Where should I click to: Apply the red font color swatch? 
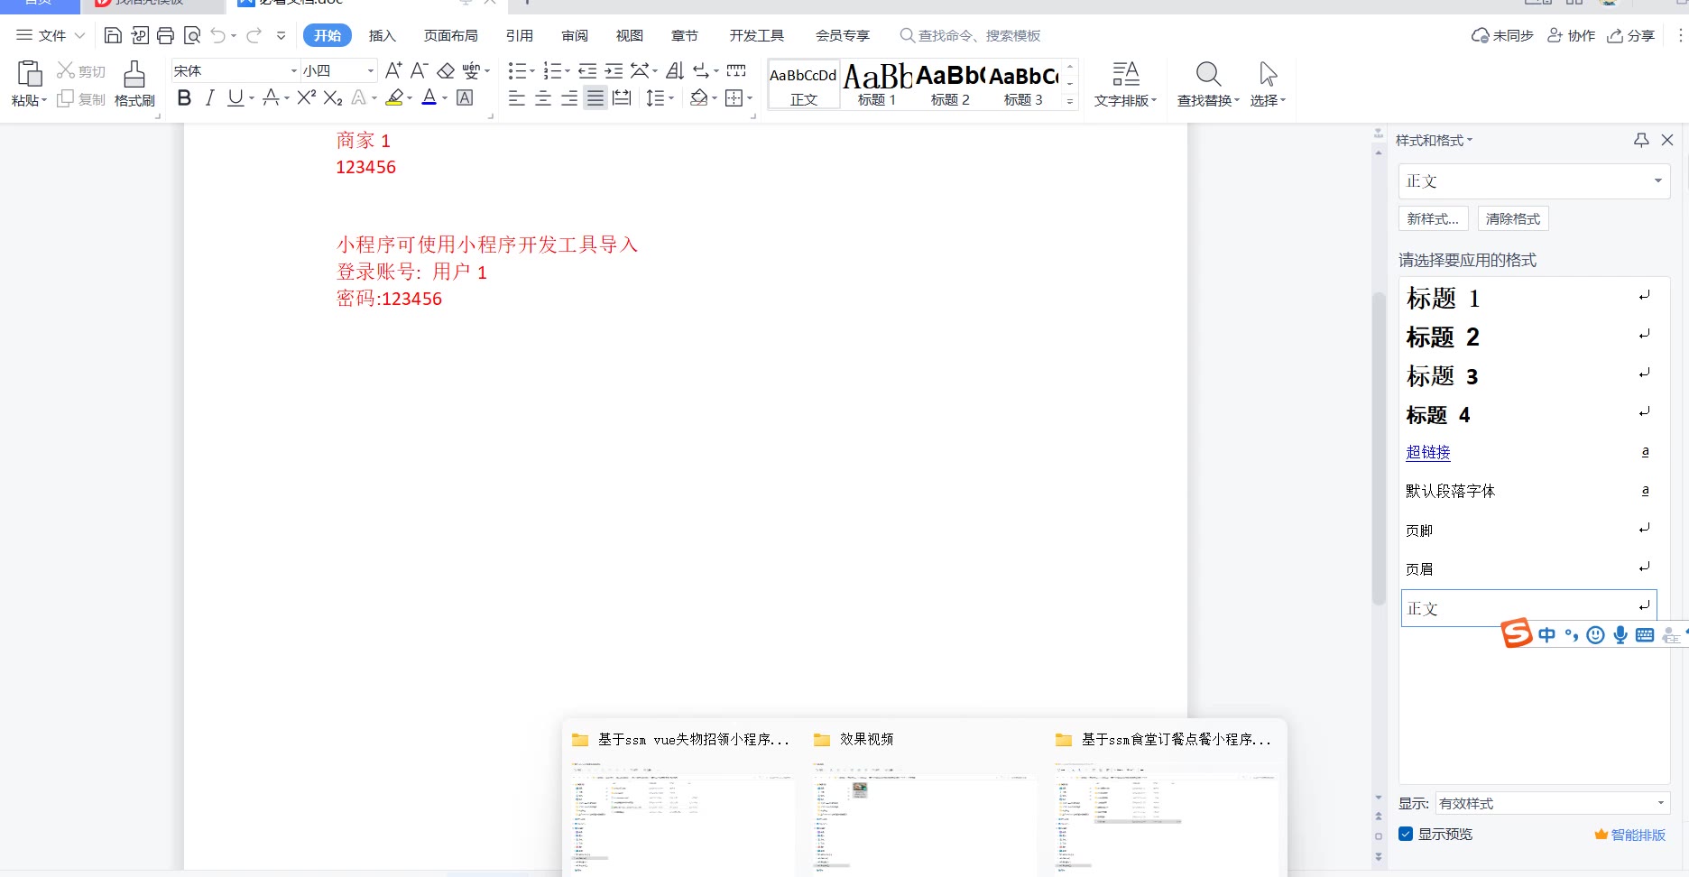coord(429,97)
